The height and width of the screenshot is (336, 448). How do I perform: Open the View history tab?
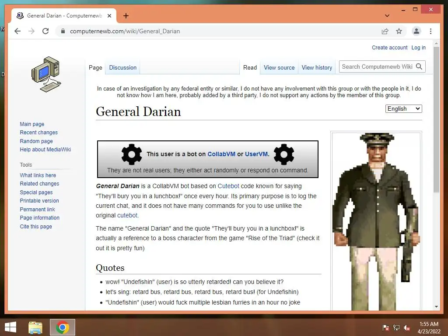click(x=317, y=68)
